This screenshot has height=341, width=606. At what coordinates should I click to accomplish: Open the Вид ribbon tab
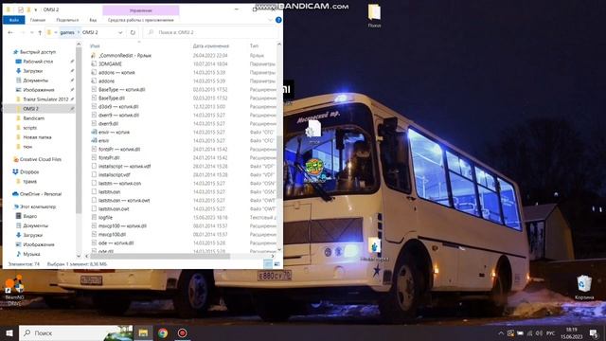tap(93, 20)
